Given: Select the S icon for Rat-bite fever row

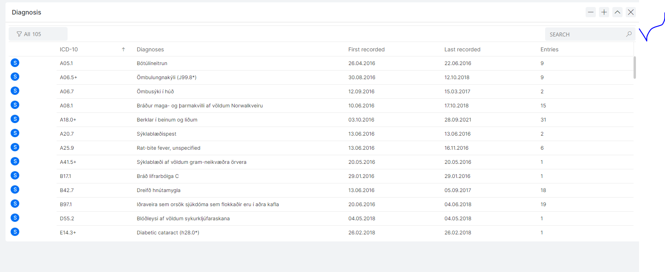Looking at the screenshot, I should [x=15, y=147].
